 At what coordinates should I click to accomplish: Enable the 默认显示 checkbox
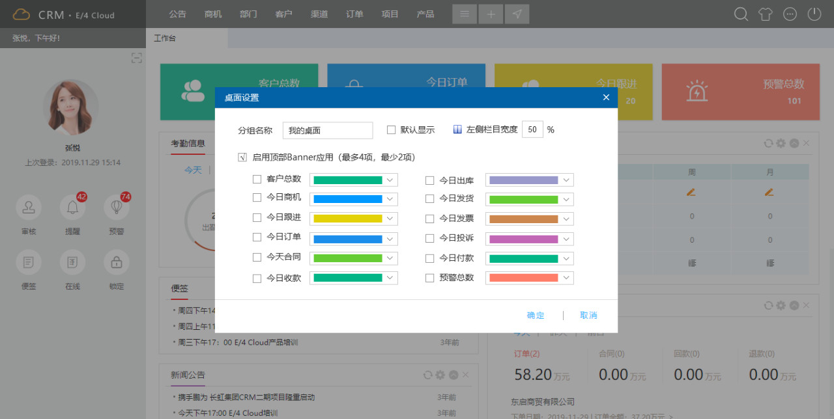coord(392,130)
